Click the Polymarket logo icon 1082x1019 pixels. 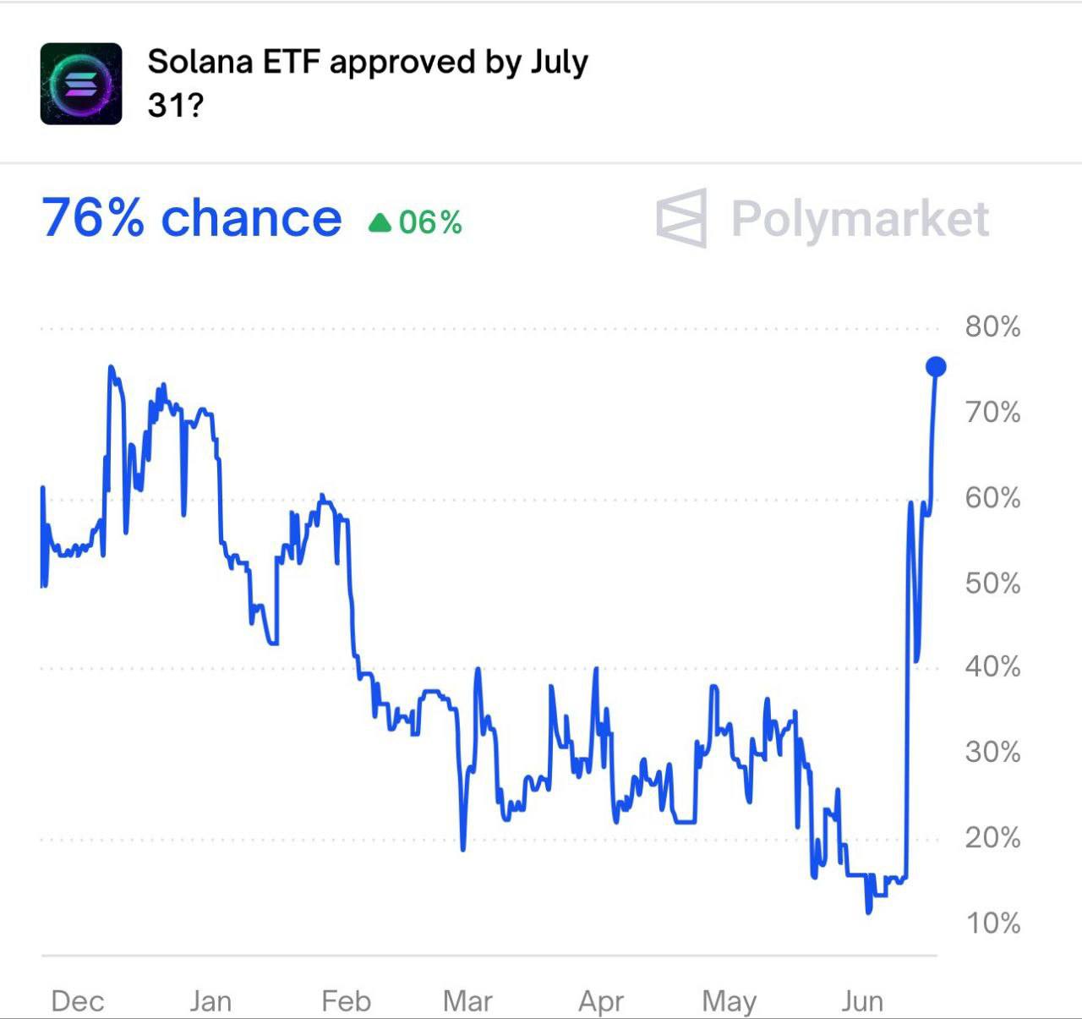pyautogui.click(x=681, y=218)
